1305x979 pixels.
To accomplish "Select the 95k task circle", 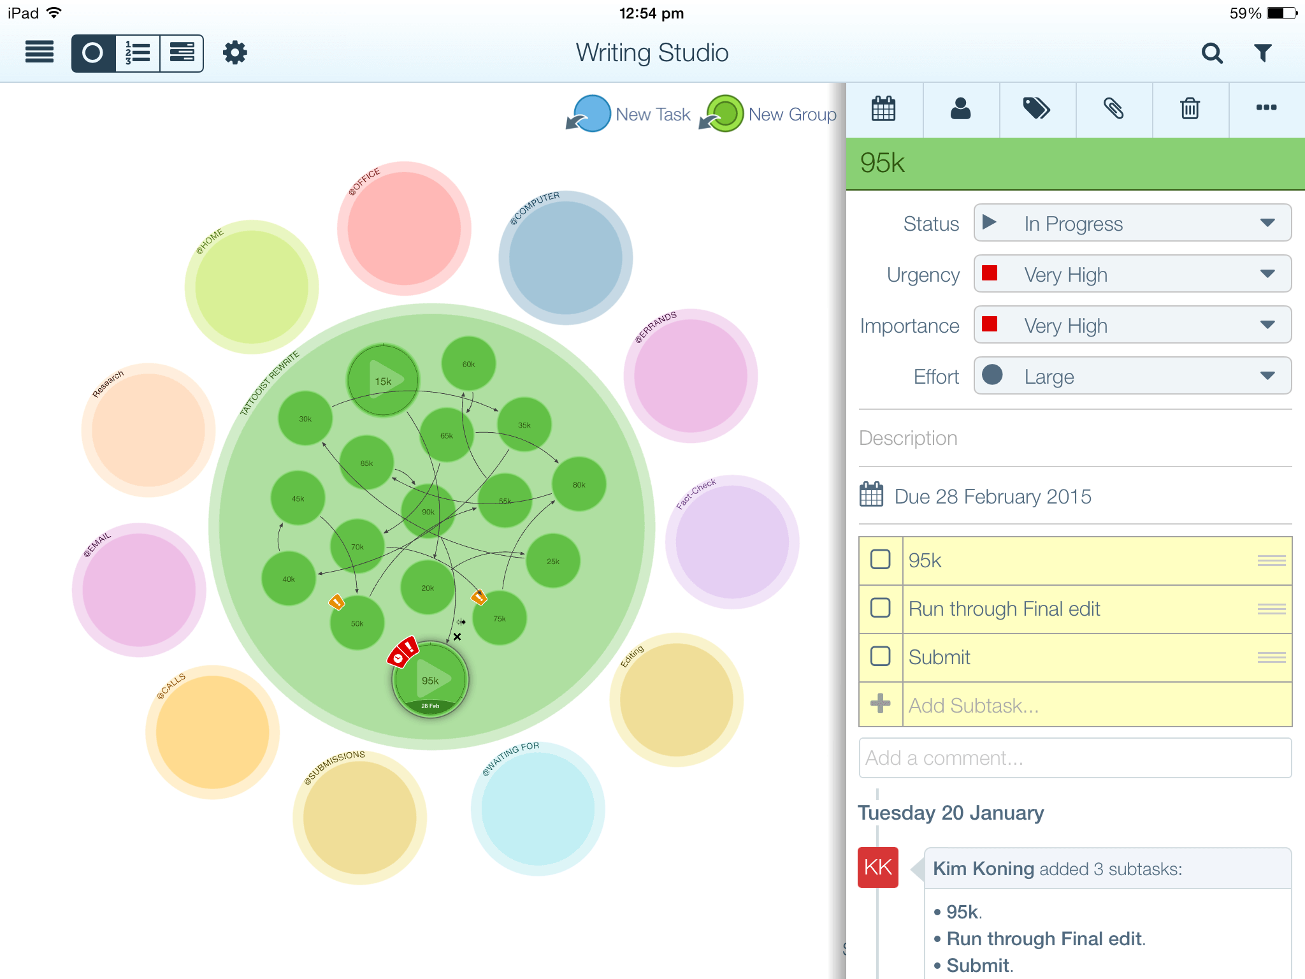I will pos(431,680).
